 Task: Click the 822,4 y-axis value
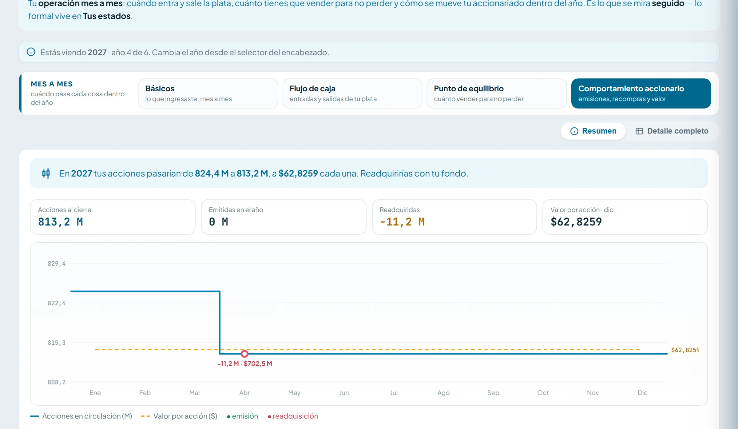57,303
